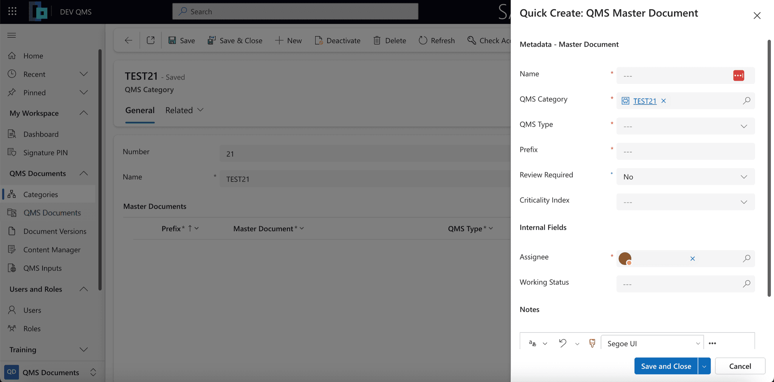Open QMS Documents sidebar item
774x382 pixels.
point(48,213)
